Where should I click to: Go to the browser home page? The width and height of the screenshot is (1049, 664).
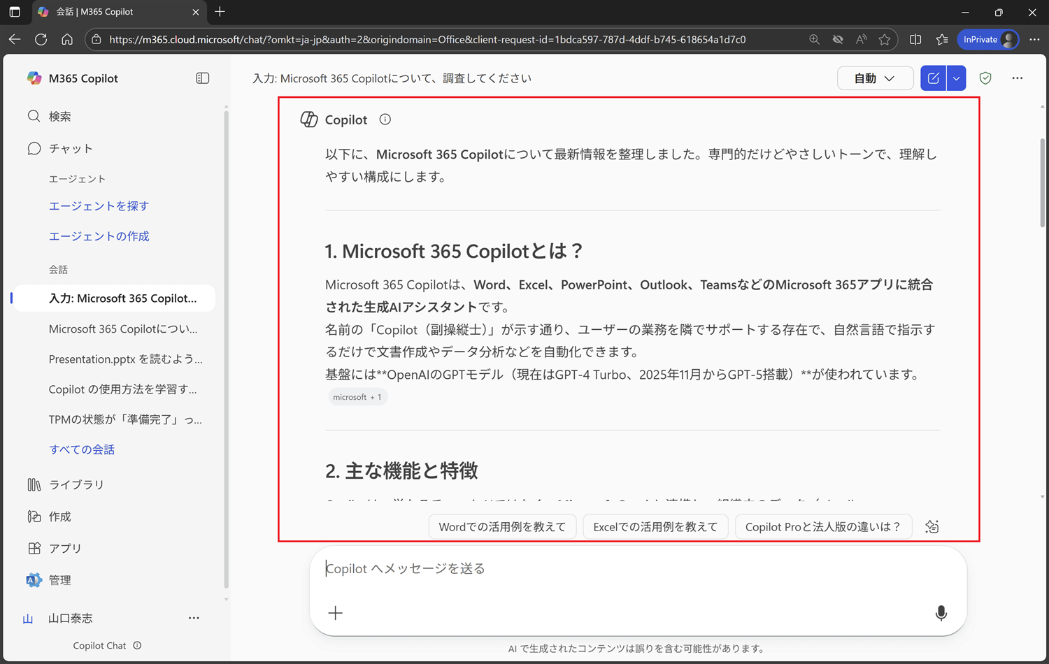67,39
